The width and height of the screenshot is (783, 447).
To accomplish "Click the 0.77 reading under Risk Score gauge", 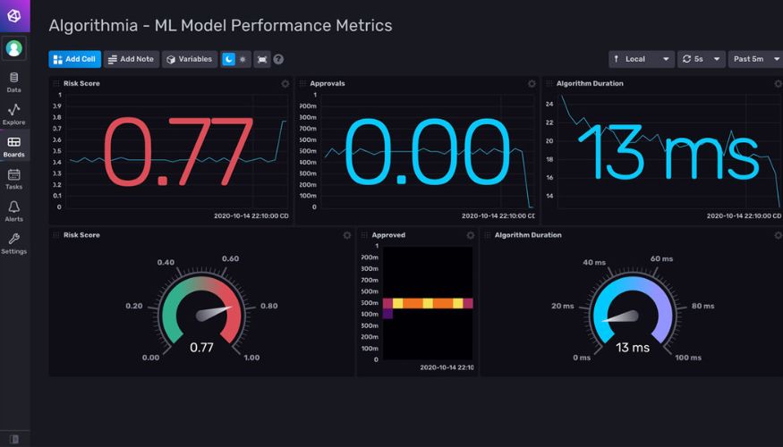I will point(201,347).
